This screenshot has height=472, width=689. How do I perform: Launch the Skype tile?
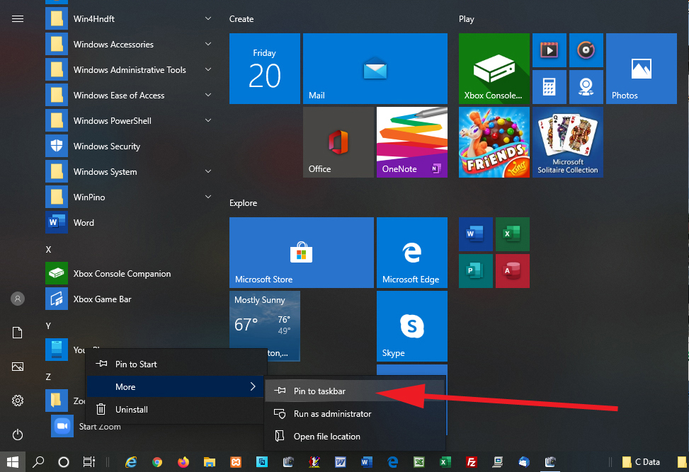(x=411, y=326)
